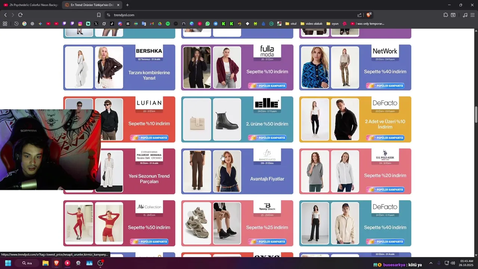Open the WhatsApp bookmark

(x=208, y=24)
